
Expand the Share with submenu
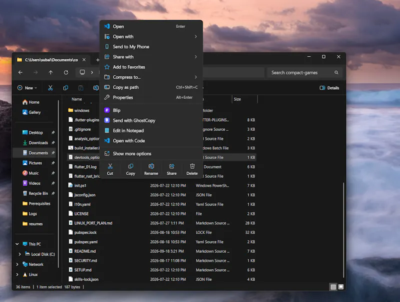click(151, 57)
